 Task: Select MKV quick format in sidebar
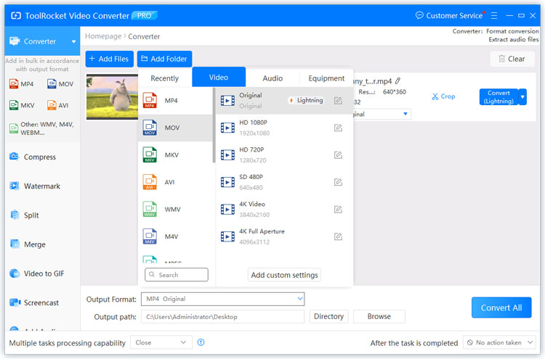[22, 105]
